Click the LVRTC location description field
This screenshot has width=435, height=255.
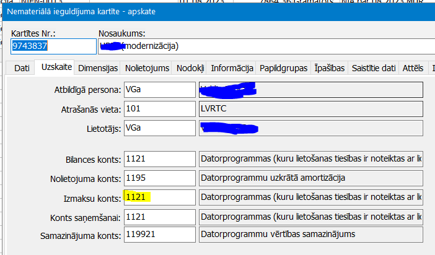point(310,109)
